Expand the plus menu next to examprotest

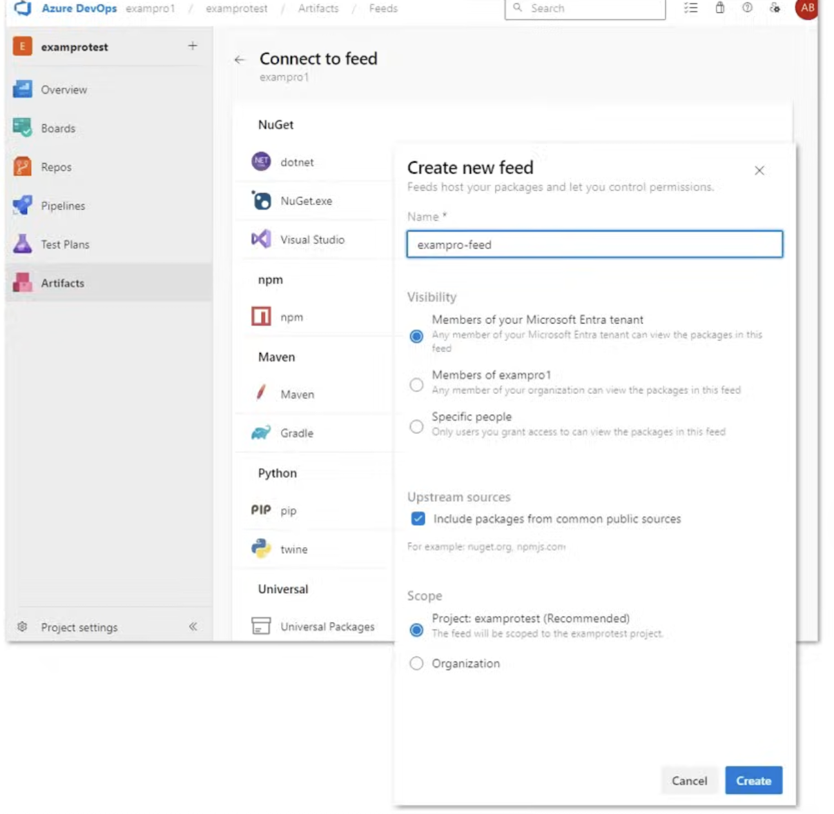pos(193,46)
